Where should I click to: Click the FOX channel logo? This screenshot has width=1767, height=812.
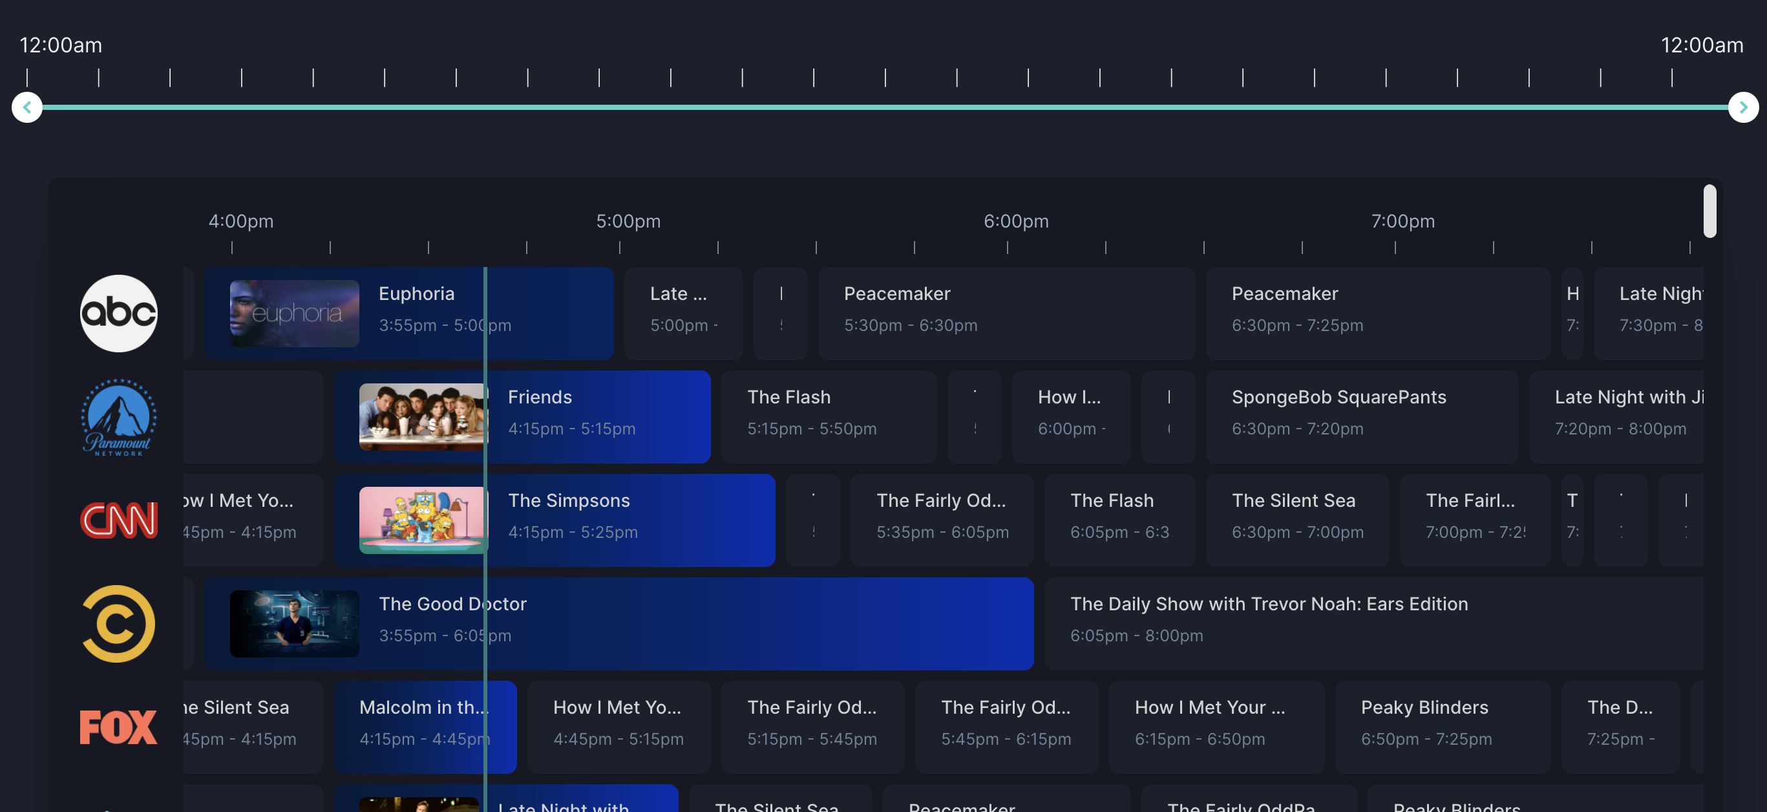(119, 727)
